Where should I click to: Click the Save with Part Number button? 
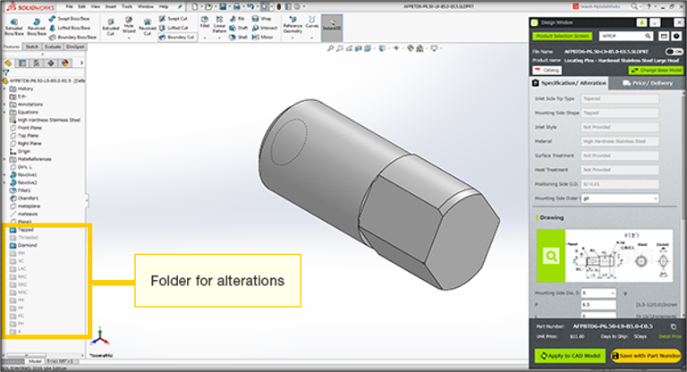click(x=648, y=355)
